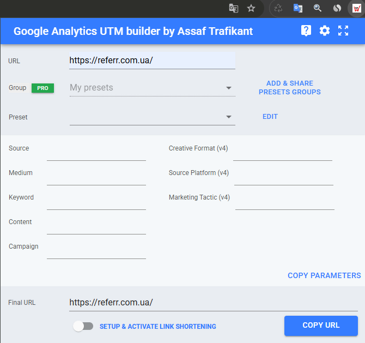This screenshot has width=365, height=343.
Task: Open the UTM builder shopping cart extension icon
Action: pyautogui.click(x=356, y=8)
